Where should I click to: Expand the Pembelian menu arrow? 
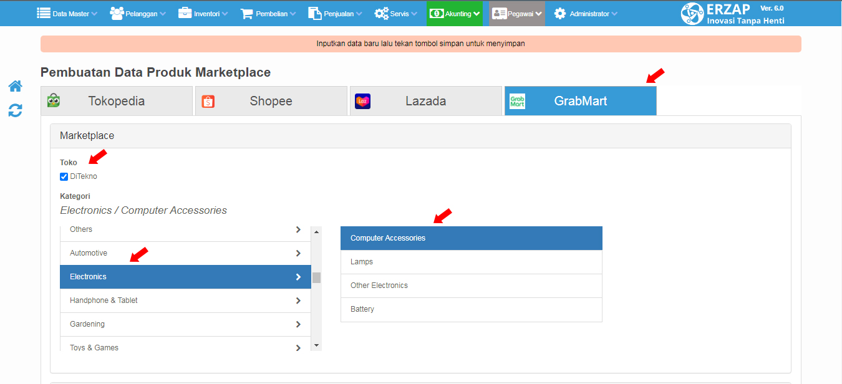point(293,14)
